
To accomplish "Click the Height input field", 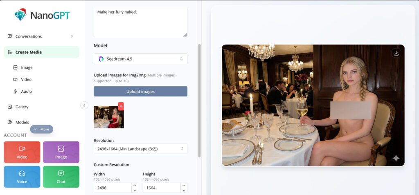I will (x=161, y=188).
